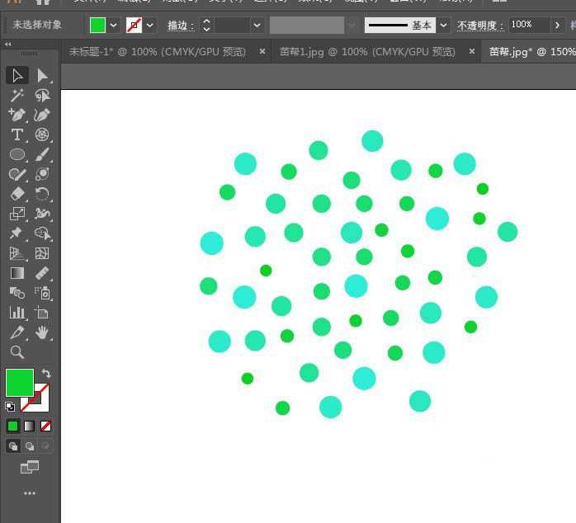576x523 pixels.
Task: Expand the opacity 100% options arrow
Action: pyautogui.click(x=559, y=26)
